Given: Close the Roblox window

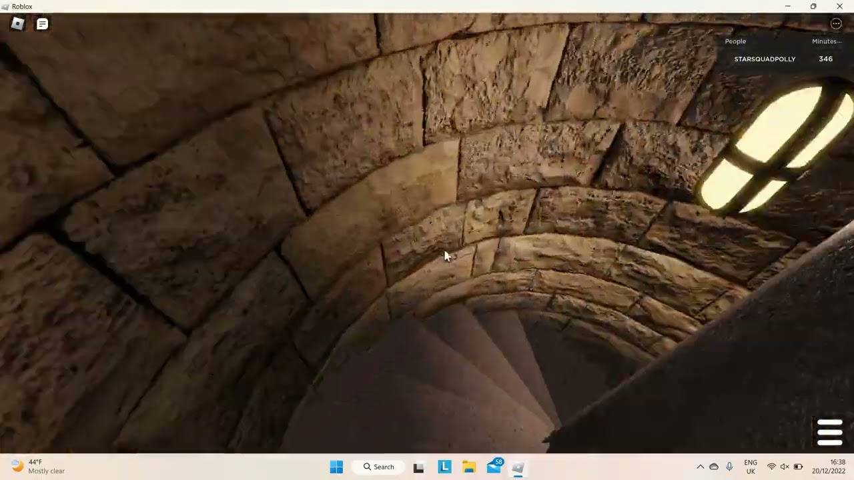Looking at the screenshot, I should (x=839, y=6).
